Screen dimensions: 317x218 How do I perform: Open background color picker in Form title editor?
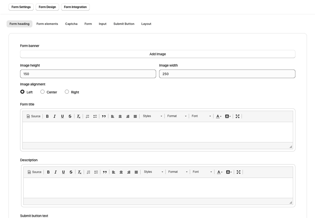pyautogui.click(x=228, y=116)
